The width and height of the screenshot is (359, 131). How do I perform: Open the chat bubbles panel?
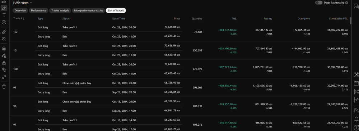pyautogui.click(x=356, y=6)
